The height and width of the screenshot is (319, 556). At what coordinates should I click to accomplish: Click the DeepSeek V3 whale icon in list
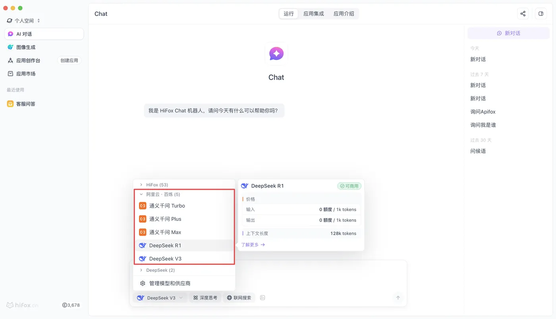click(x=143, y=259)
